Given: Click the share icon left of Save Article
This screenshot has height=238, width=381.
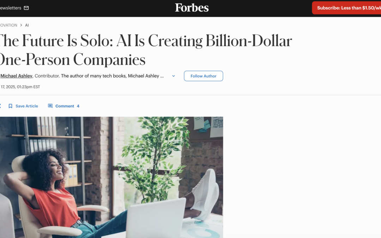Looking at the screenshot, I should tap(0, 106).
